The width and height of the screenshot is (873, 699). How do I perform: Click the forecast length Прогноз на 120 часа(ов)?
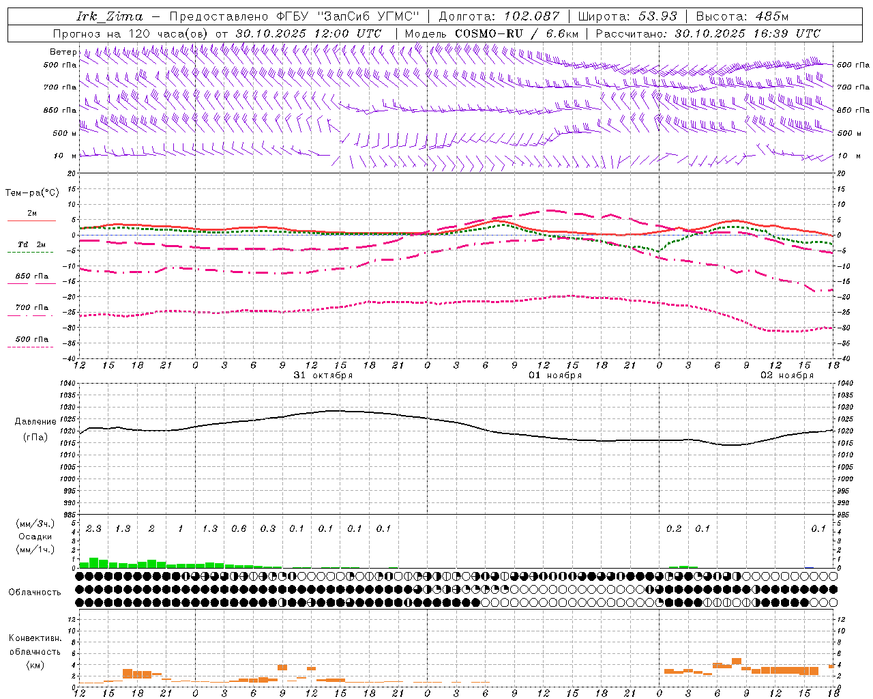(x=132, y=33)
